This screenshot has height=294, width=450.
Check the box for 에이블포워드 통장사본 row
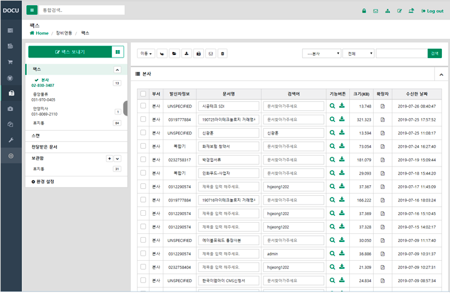point(143,240)
